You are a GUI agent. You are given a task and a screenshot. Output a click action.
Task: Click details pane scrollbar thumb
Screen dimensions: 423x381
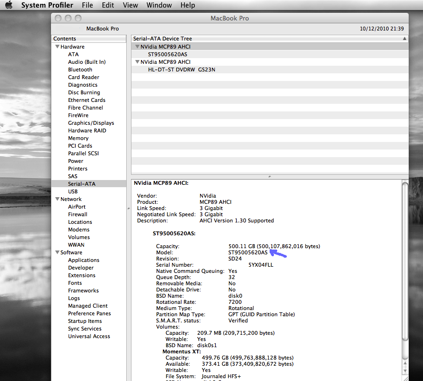coord(405,261)
